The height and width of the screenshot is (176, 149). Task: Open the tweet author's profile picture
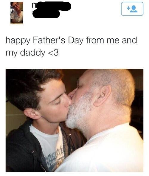tap(17, 13)
